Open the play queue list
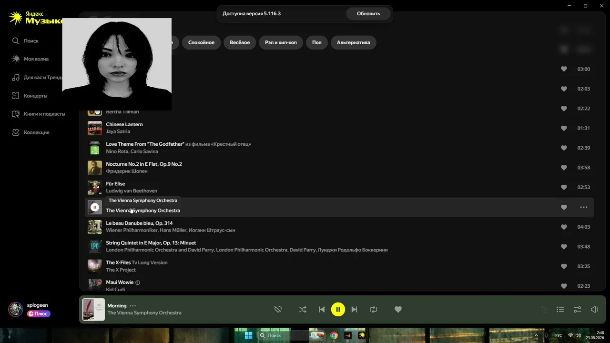This screenshot has height=343, width=610. click(560, 310)
